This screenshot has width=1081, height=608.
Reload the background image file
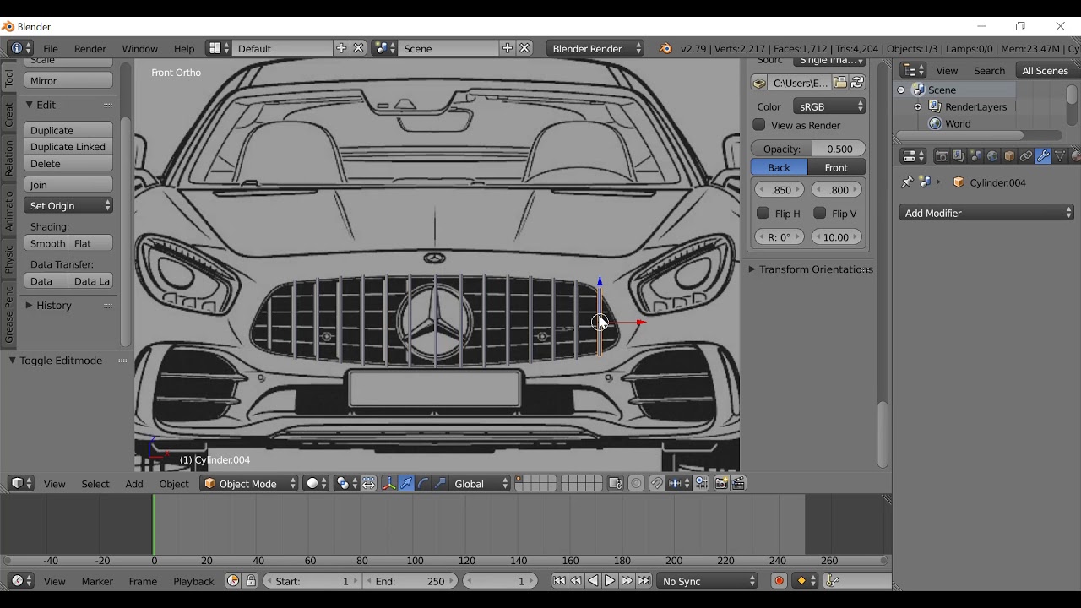pyautogui.click(x=857, y=83)
